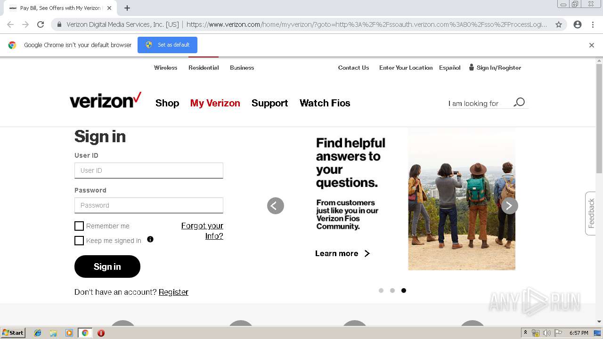Click the Password input field
Viewport: 603px width, 339px height.
click(x=149, y=205)
